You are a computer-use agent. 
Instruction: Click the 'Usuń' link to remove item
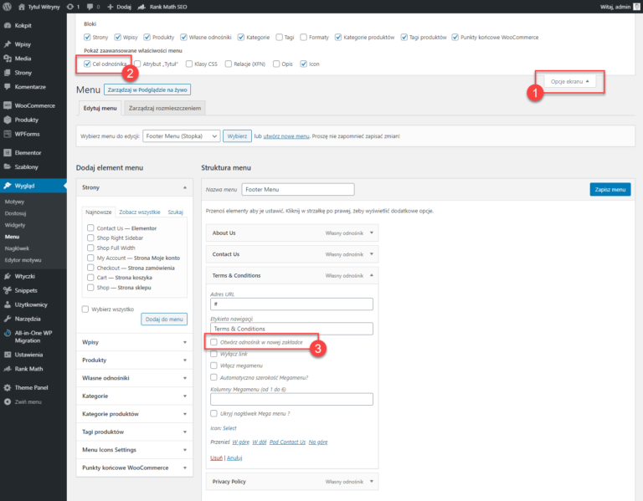tap(215, 458)
